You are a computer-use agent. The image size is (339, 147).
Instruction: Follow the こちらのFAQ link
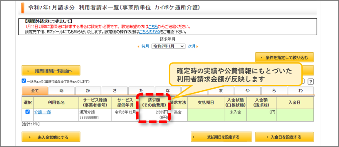[149, 32]
